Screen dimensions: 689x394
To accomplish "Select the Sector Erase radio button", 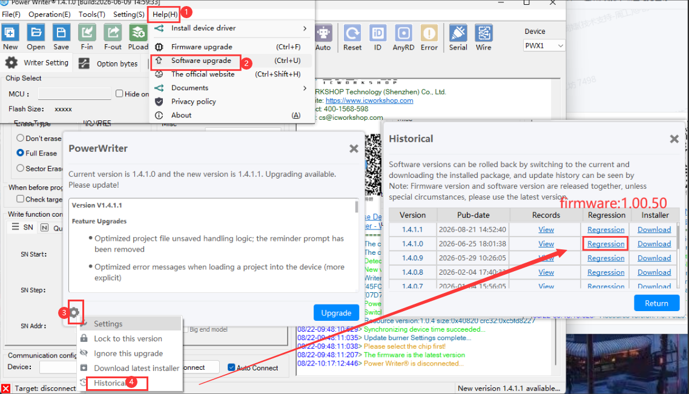I will 20,168.
